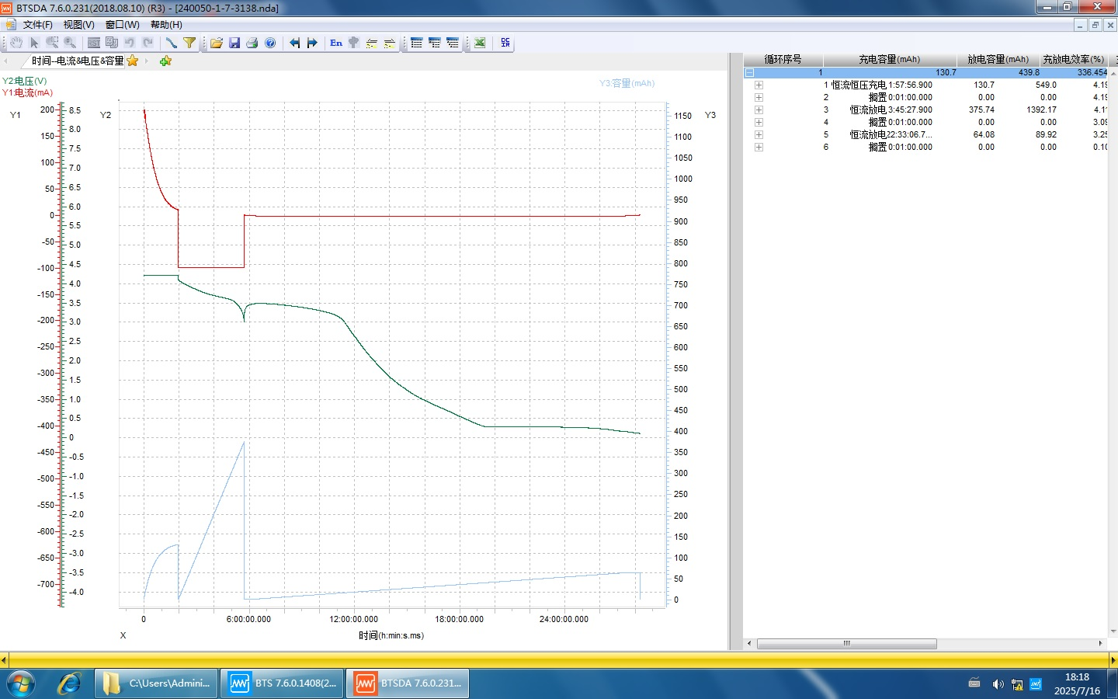The width and height of the screenshot is (1118, 699).
Task: Export data with the Excel icon
Action: pyautogui.click(x=480, y=43)
